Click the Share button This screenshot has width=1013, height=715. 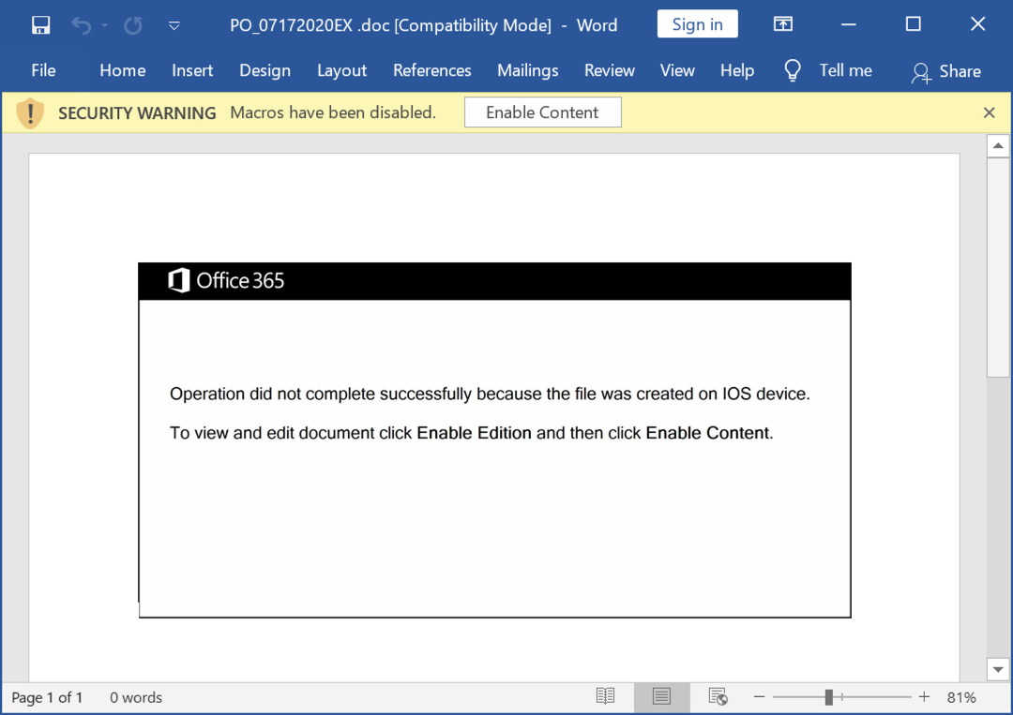pos(945,71)
